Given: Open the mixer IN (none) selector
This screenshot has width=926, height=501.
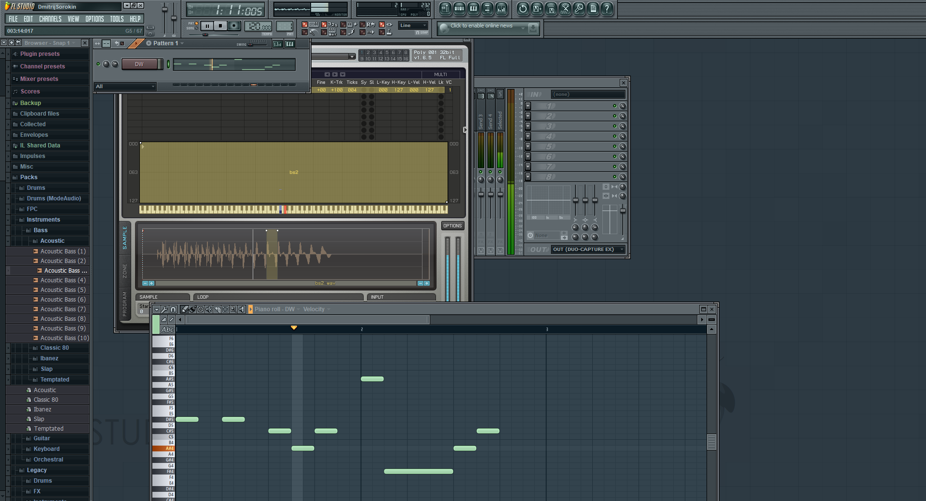Looking at the screenshot, I should pos(588,94).
